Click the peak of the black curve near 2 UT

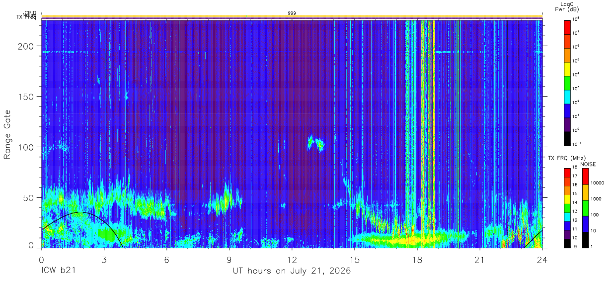pyautogui.click(x=79, y=212)
